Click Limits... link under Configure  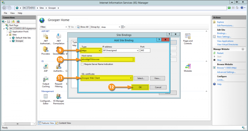tap(221, 80)
